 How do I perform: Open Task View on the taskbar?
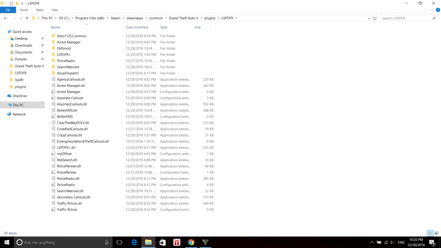click(119, 242)
